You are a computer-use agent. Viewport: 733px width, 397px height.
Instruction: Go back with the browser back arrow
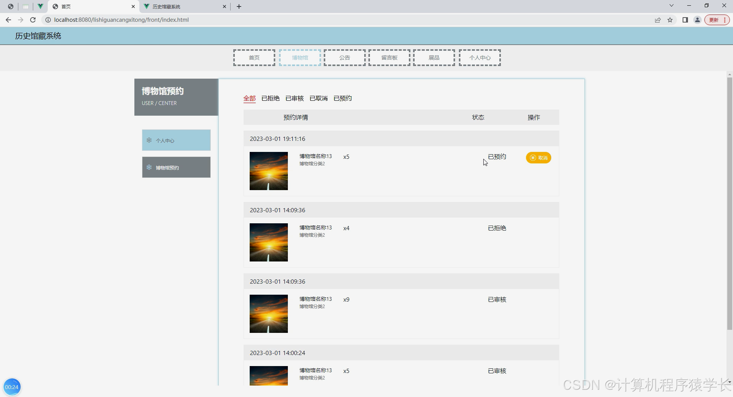8,20
